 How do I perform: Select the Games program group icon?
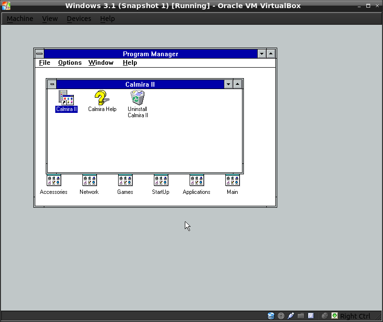tap(125, 181)
